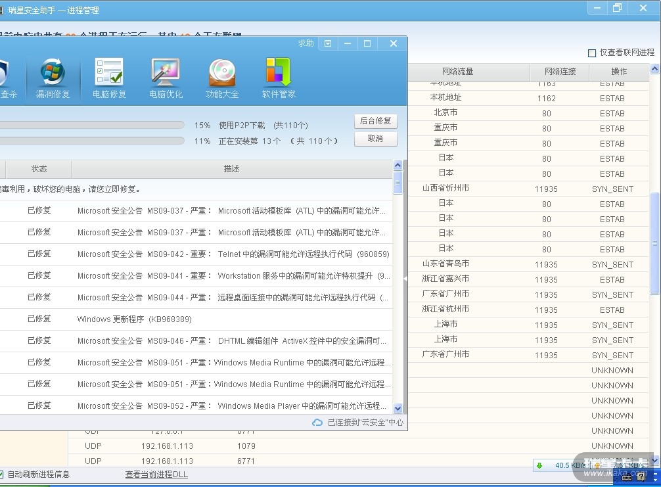Click the installation progress bar at 11%
Screen dimensions: 661x487
point(92,141)
